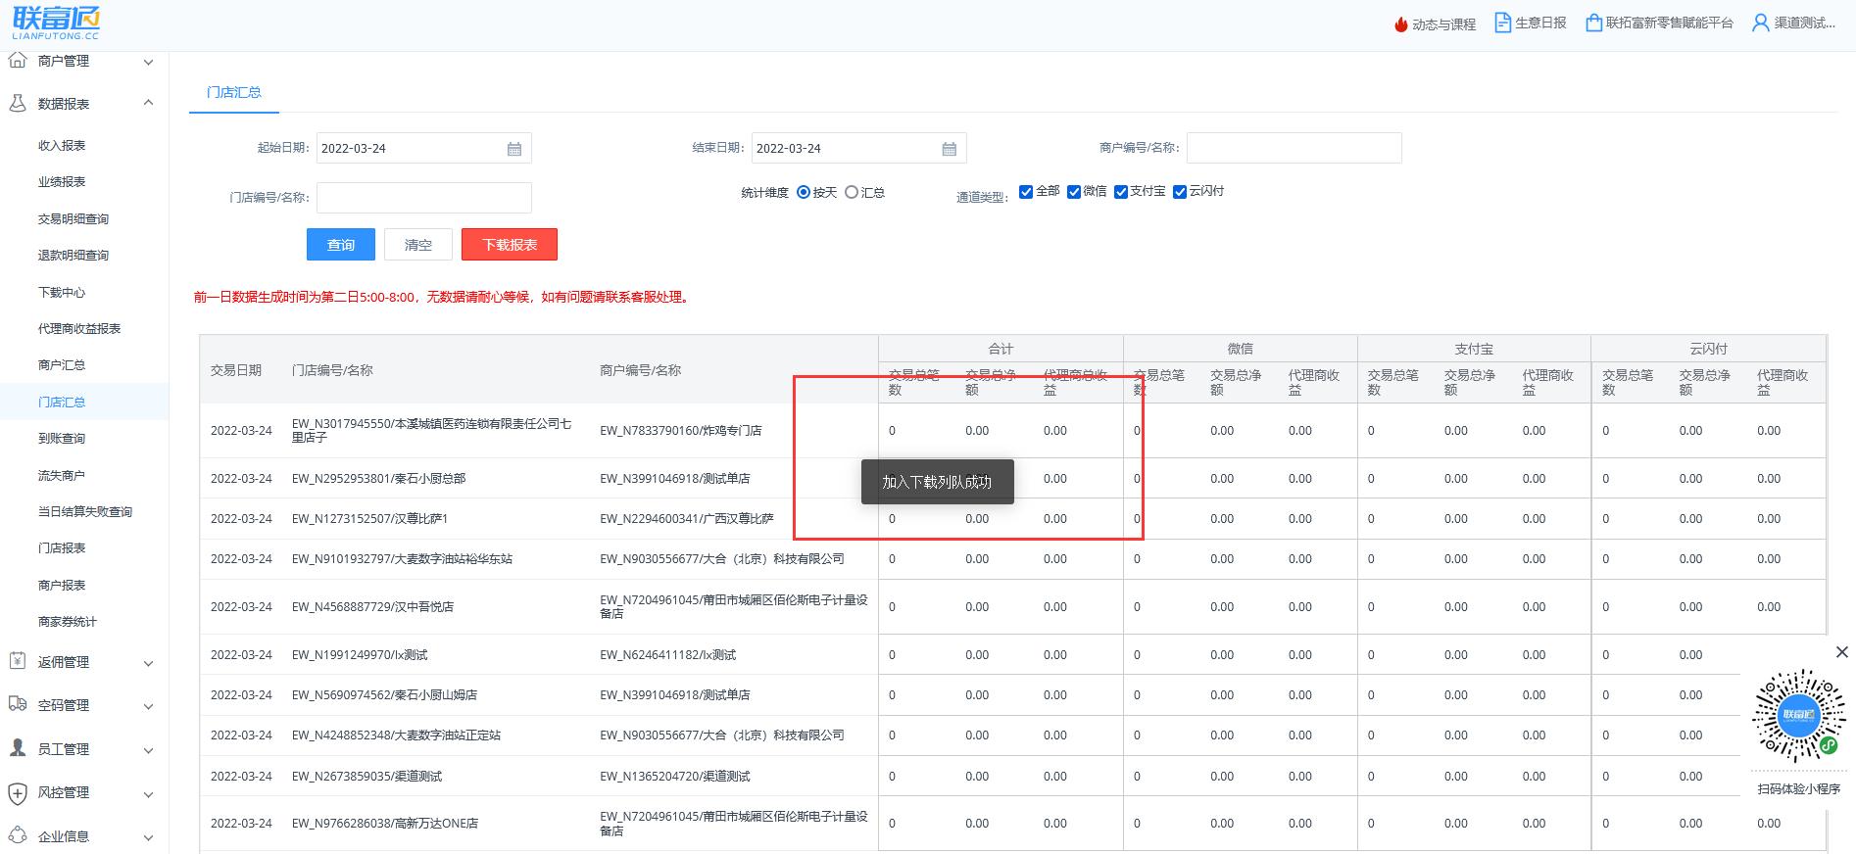Toggle the 全部 channel checkbox
This screenshot has width=1856, height=854.
tap(1026, 192)
